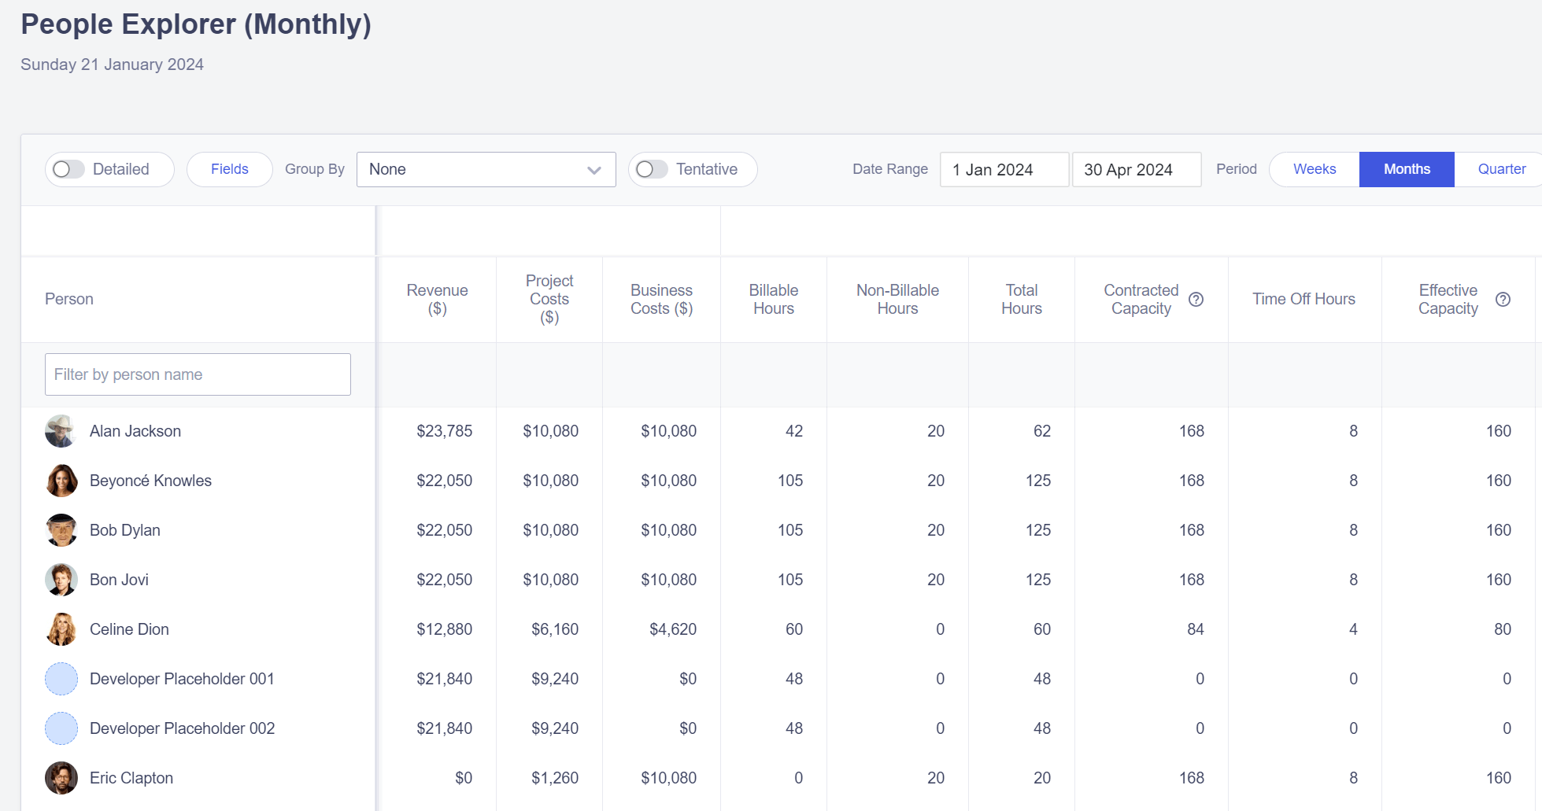
Task: Select Celine Dion's project cost $6,160
Action: (555, 629)
